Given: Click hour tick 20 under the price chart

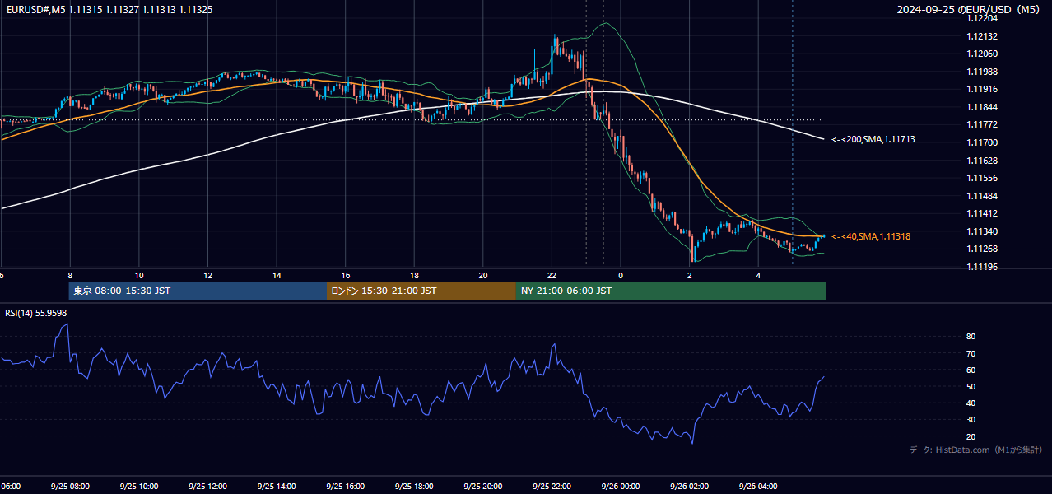Looking at the screenshot, I should (483, 275).
